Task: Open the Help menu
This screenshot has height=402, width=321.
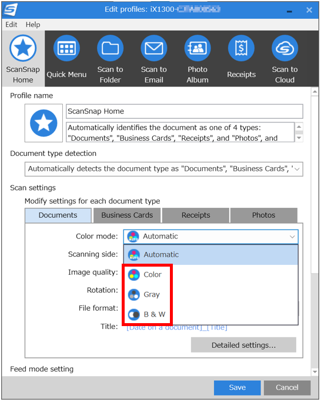Action: 33,25
